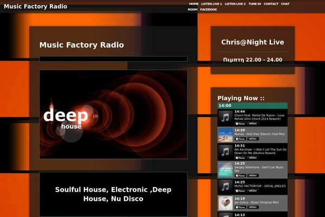
Task: Click the cover art for Sergey Silvertone track
Action: (x=225, y=170)
